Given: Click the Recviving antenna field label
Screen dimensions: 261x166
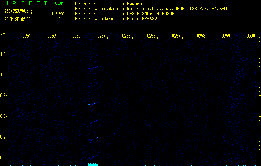Looking at the screenshot, I should click(96, 19).
